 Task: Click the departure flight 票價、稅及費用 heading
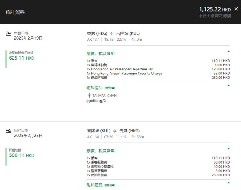(x=100, y=53)
